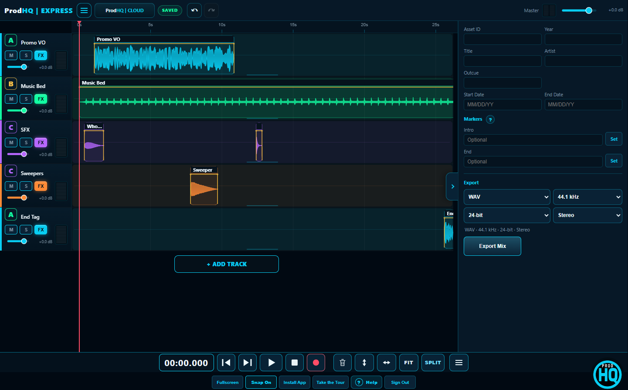The image size is (628, 390).
Task: Select the Sweeper clip on timeline
Action: pos(204,186)
